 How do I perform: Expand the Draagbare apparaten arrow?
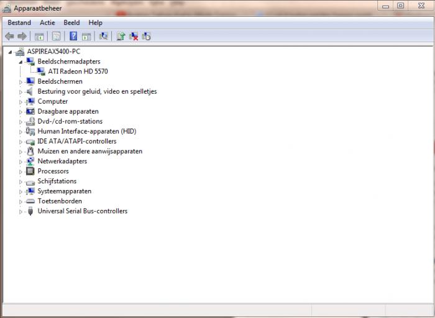pyautogui.click(x=21, y=112)
